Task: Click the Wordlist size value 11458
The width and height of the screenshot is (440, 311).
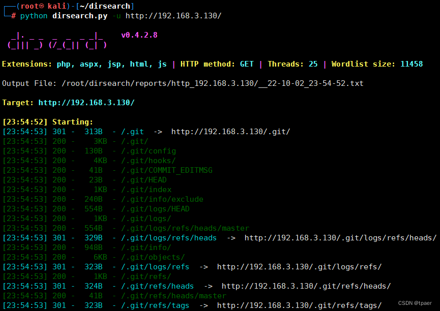Action: [412, 64]
